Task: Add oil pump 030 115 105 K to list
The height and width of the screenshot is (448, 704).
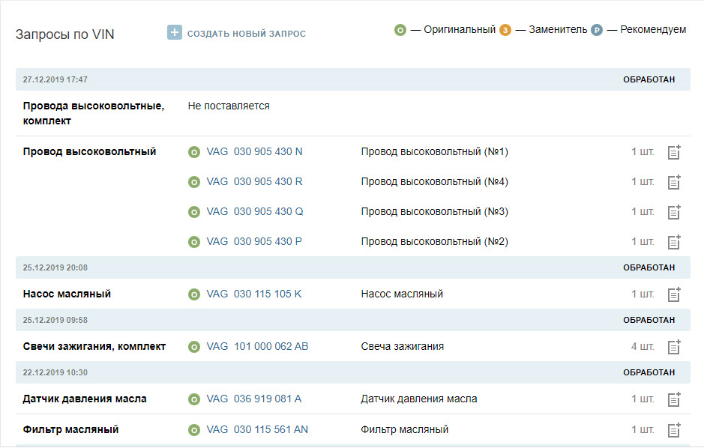Action: click(674, 294)
